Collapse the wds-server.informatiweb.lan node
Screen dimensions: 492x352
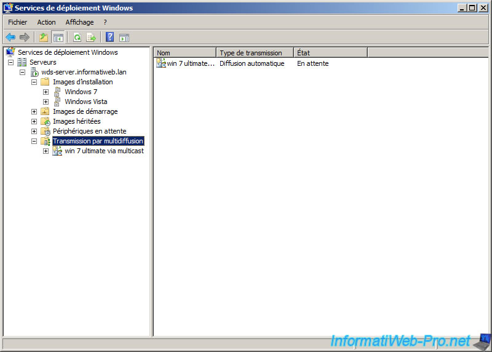pos(22,72)
